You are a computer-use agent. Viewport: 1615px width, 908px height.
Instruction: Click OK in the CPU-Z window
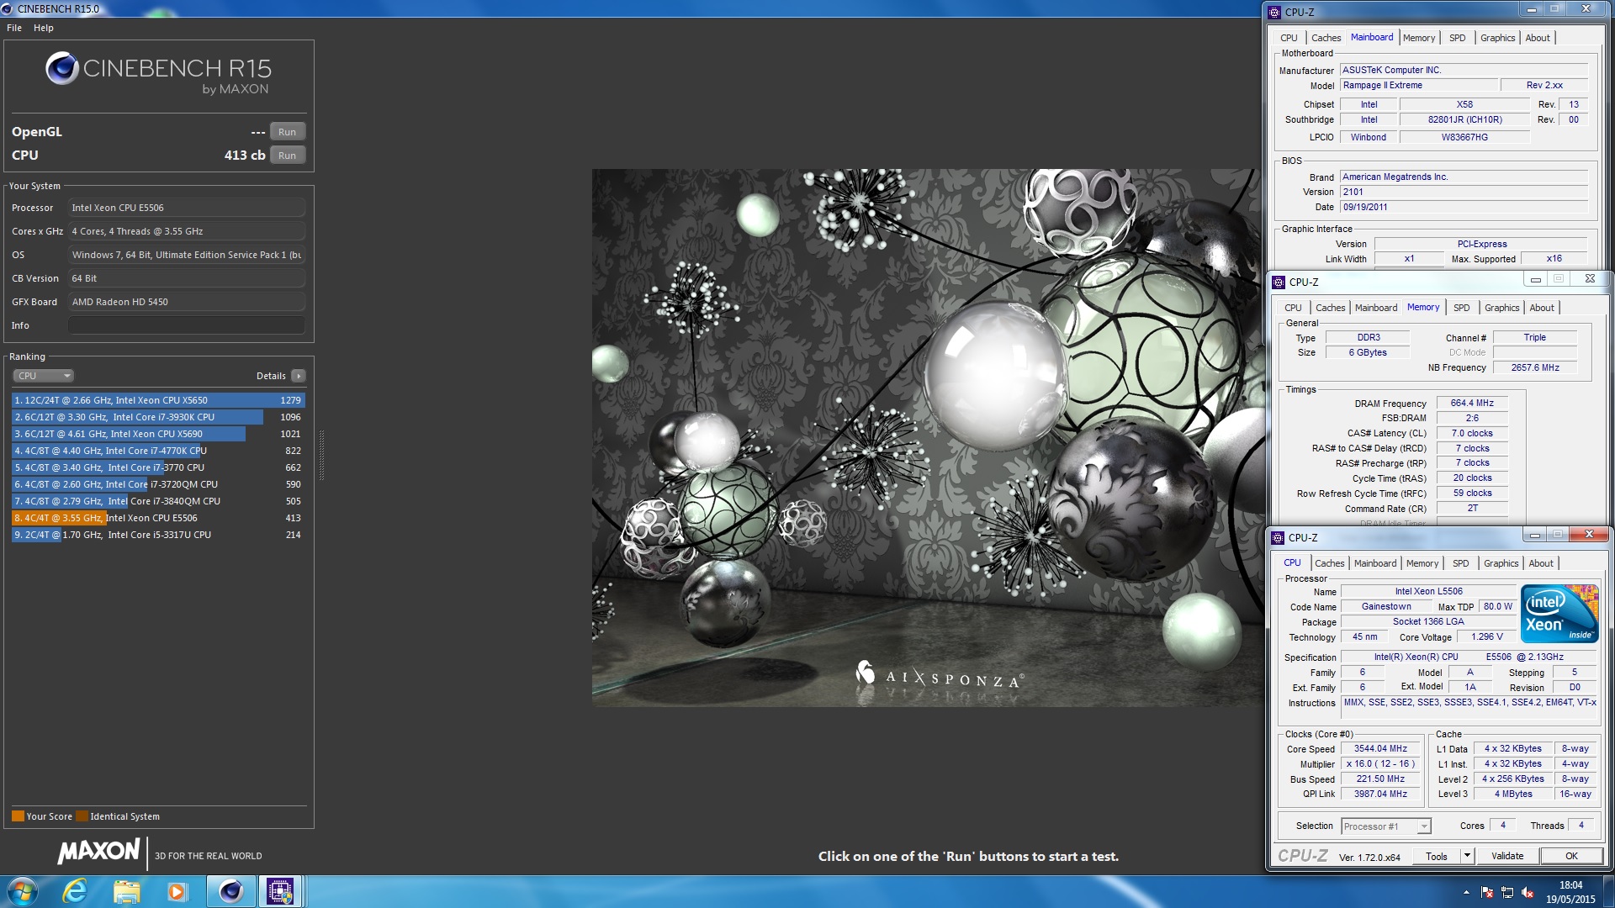(x=1571, y=856)
